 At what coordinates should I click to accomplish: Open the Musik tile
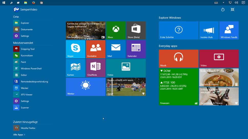[178, 59]
